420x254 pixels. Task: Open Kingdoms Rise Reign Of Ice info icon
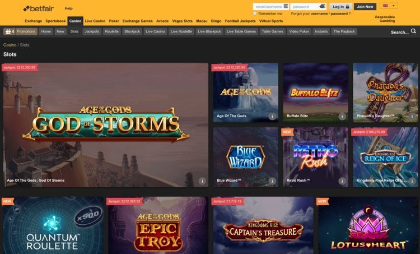[x=412, y=181]
